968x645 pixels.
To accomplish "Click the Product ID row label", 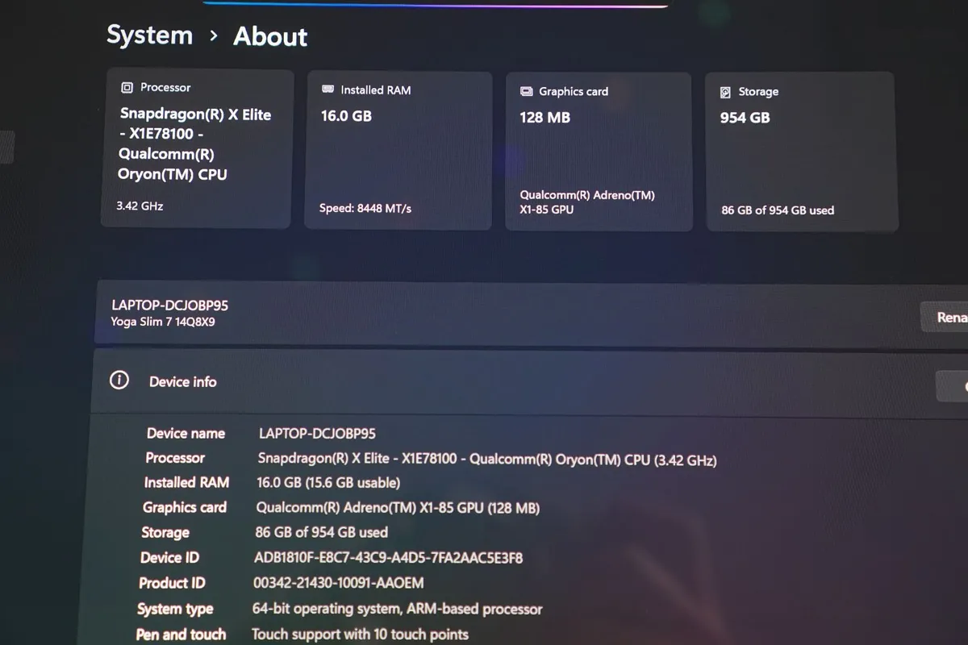I will point(172,583).
